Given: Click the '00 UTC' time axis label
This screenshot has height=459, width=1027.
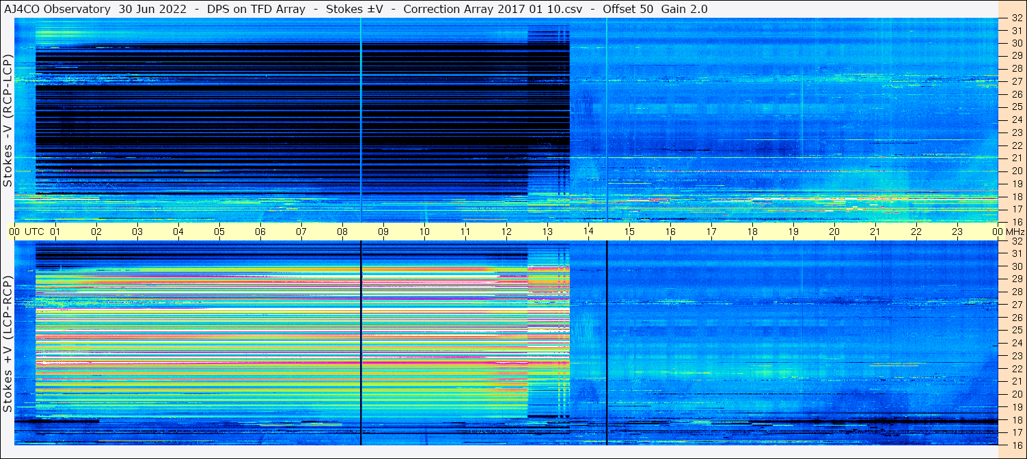Looking at the screenshot, I should pyautogui.click(x=27, y=232).
